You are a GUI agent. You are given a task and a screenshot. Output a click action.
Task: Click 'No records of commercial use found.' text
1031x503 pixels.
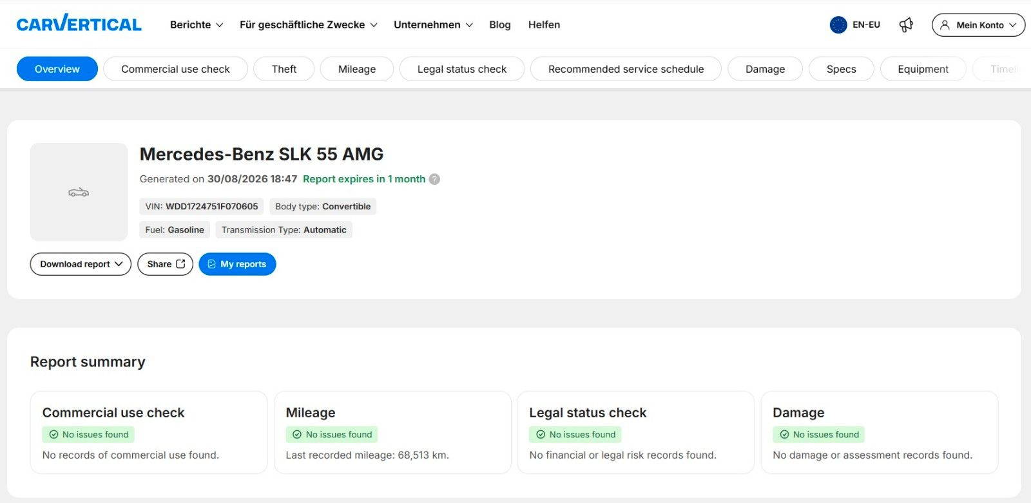pos(131,455)
